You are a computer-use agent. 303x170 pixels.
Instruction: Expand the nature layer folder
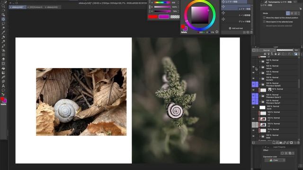pos(260,67)
